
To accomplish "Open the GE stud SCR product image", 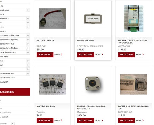I will [x=52, y=18].
